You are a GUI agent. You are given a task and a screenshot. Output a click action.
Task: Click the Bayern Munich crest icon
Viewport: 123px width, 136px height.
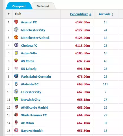pos(16,130)
